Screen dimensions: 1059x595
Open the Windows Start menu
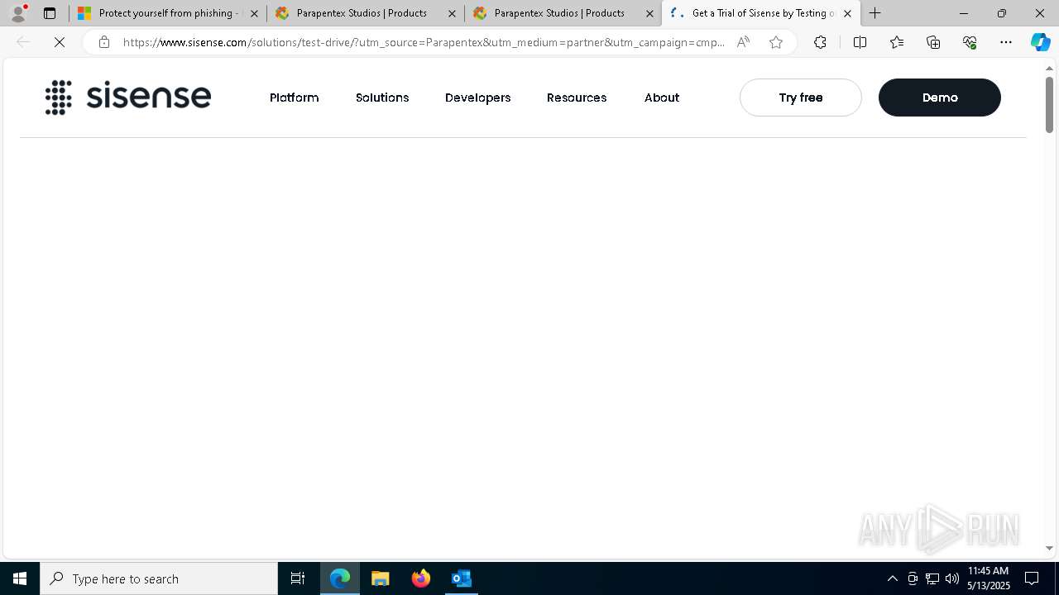click(20, 578)
